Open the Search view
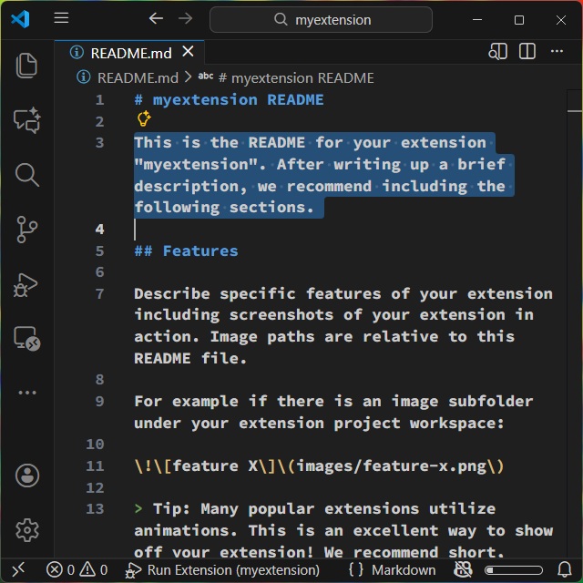The image size is (583, 583). pyautogui.click(x=26, y=175)
